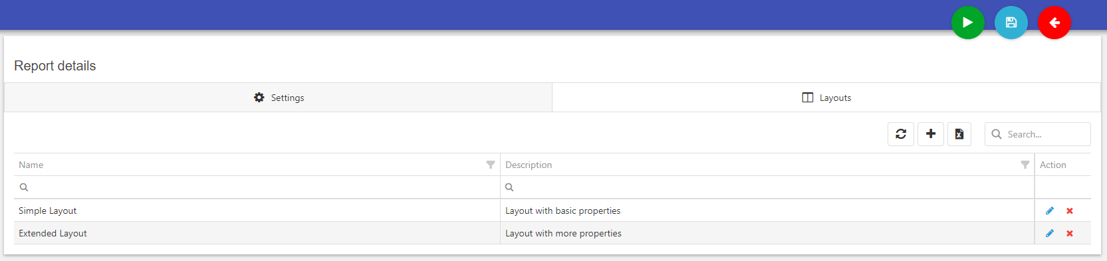Click the Description column filter row field
This screenshot has width=1107, height=261.
point(767,187)
